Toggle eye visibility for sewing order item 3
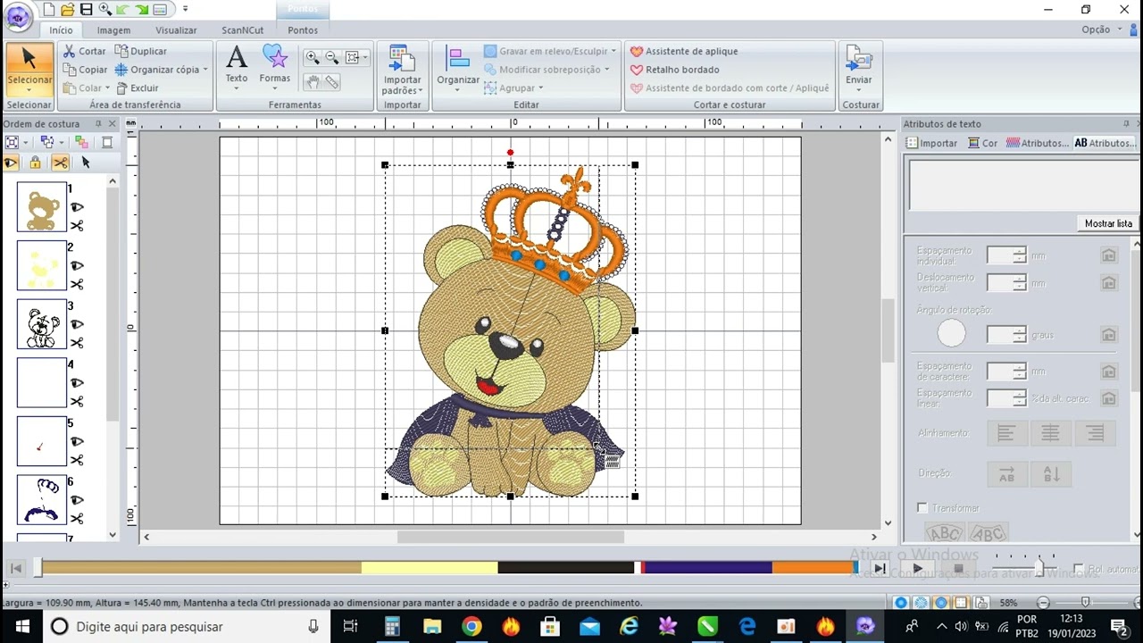 click(x=77, y=325)
